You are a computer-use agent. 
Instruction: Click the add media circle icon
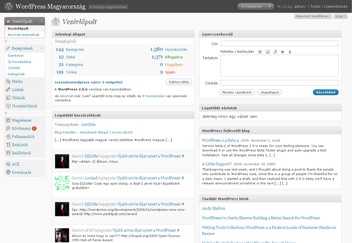coord(283,52)
